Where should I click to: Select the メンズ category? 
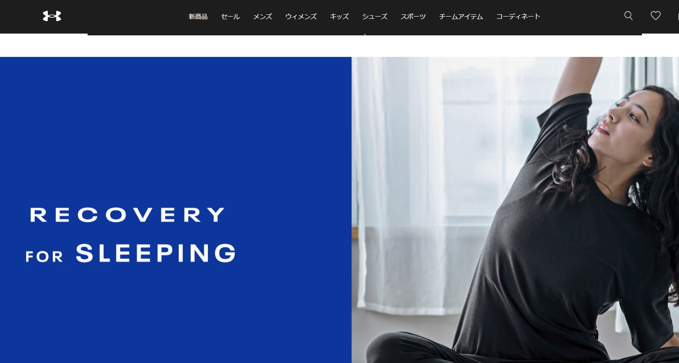point(262,17)
